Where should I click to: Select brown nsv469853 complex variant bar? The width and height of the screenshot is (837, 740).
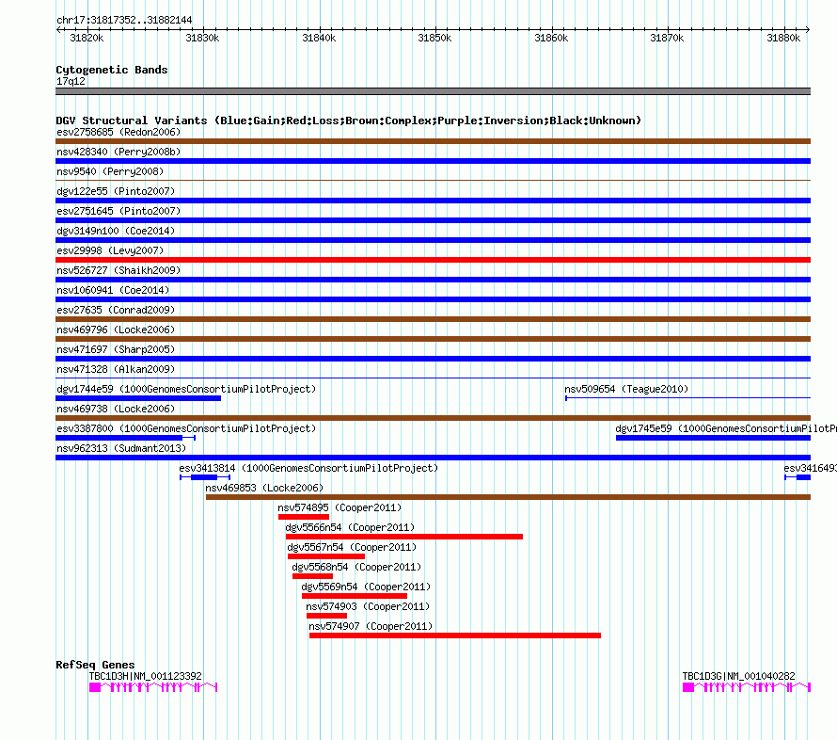[x=508, y=497]
